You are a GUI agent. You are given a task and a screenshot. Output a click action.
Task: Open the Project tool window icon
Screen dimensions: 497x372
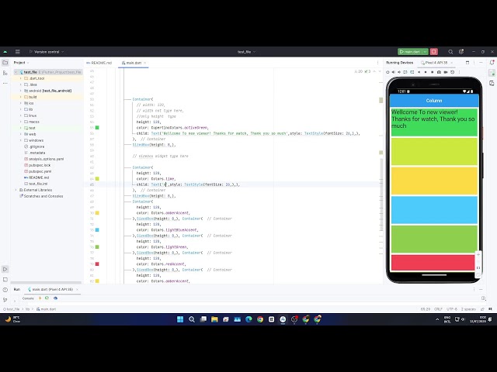(x=5, y=63)
